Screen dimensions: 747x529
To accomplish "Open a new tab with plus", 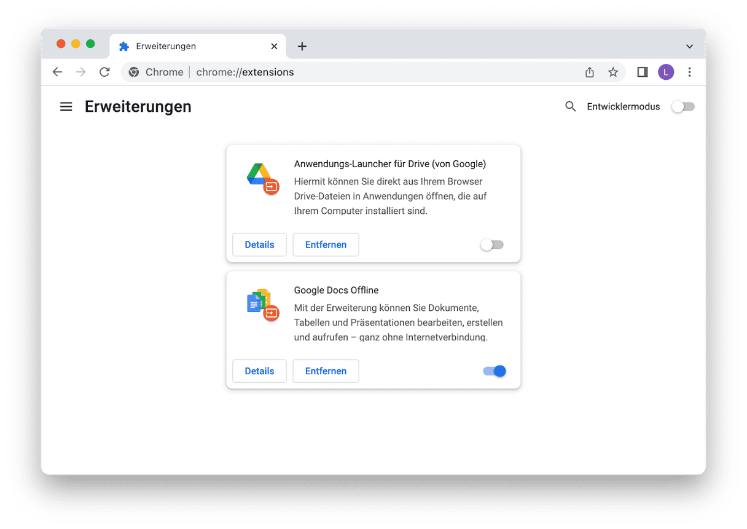I will pos(302,46).
